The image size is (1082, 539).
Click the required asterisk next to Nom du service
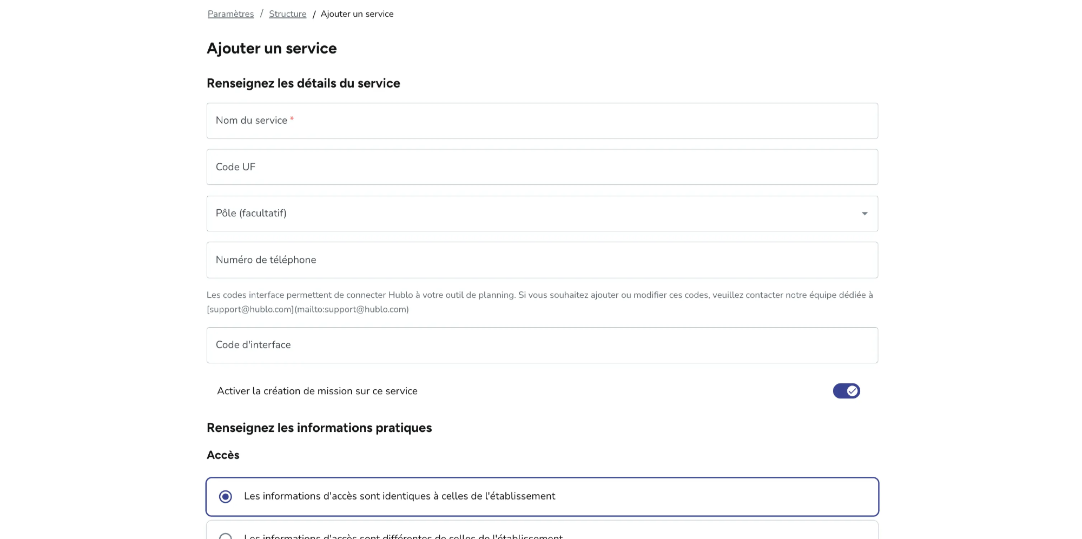point(292,118)
